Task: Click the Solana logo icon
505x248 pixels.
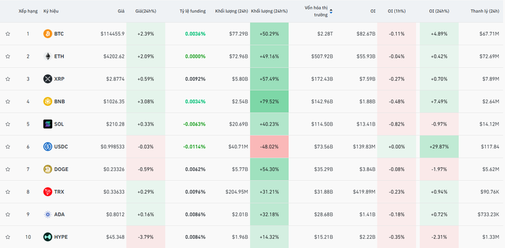Action: [x=47, y=124]
